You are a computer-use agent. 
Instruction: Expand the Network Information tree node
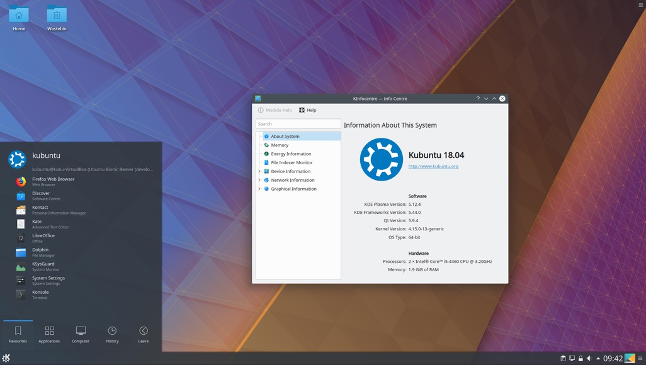259,180
